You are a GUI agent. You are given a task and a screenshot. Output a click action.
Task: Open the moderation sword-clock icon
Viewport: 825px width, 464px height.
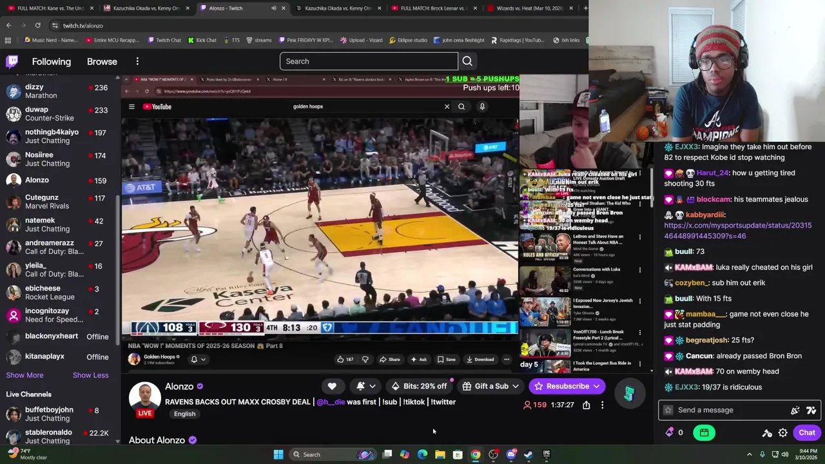(766, 433)
